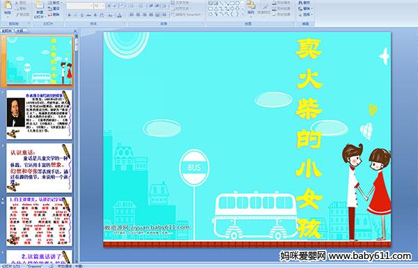
Task: Toggle Bold formatting in font group
Action: click(x=69, y=15)
